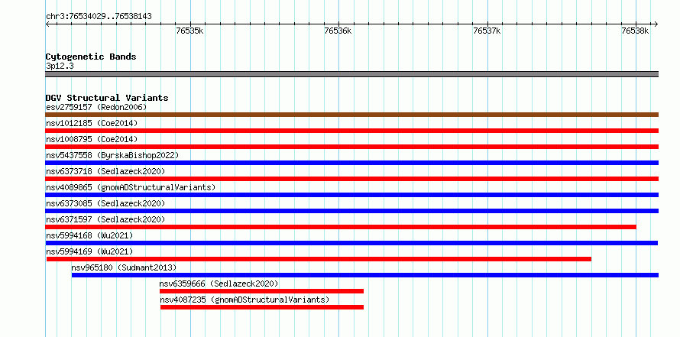Open nsv6359666 (Sedlazeck2020) label
The width and height of the screenshot is (680, 337).
pos(219,284)
